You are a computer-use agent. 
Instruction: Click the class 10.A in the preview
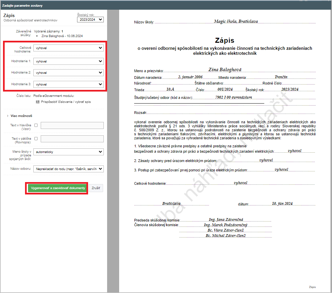click(170, 89)
